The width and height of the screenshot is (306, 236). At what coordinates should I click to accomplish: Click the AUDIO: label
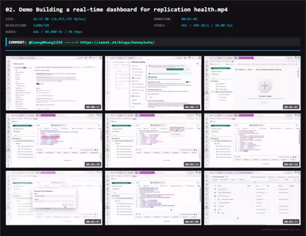pos(11,32)
